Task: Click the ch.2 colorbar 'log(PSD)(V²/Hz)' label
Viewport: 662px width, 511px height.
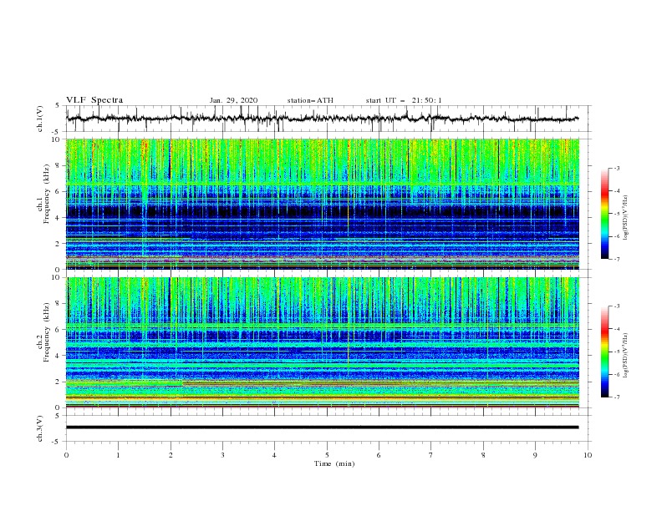Action: [x=625, y=356]
